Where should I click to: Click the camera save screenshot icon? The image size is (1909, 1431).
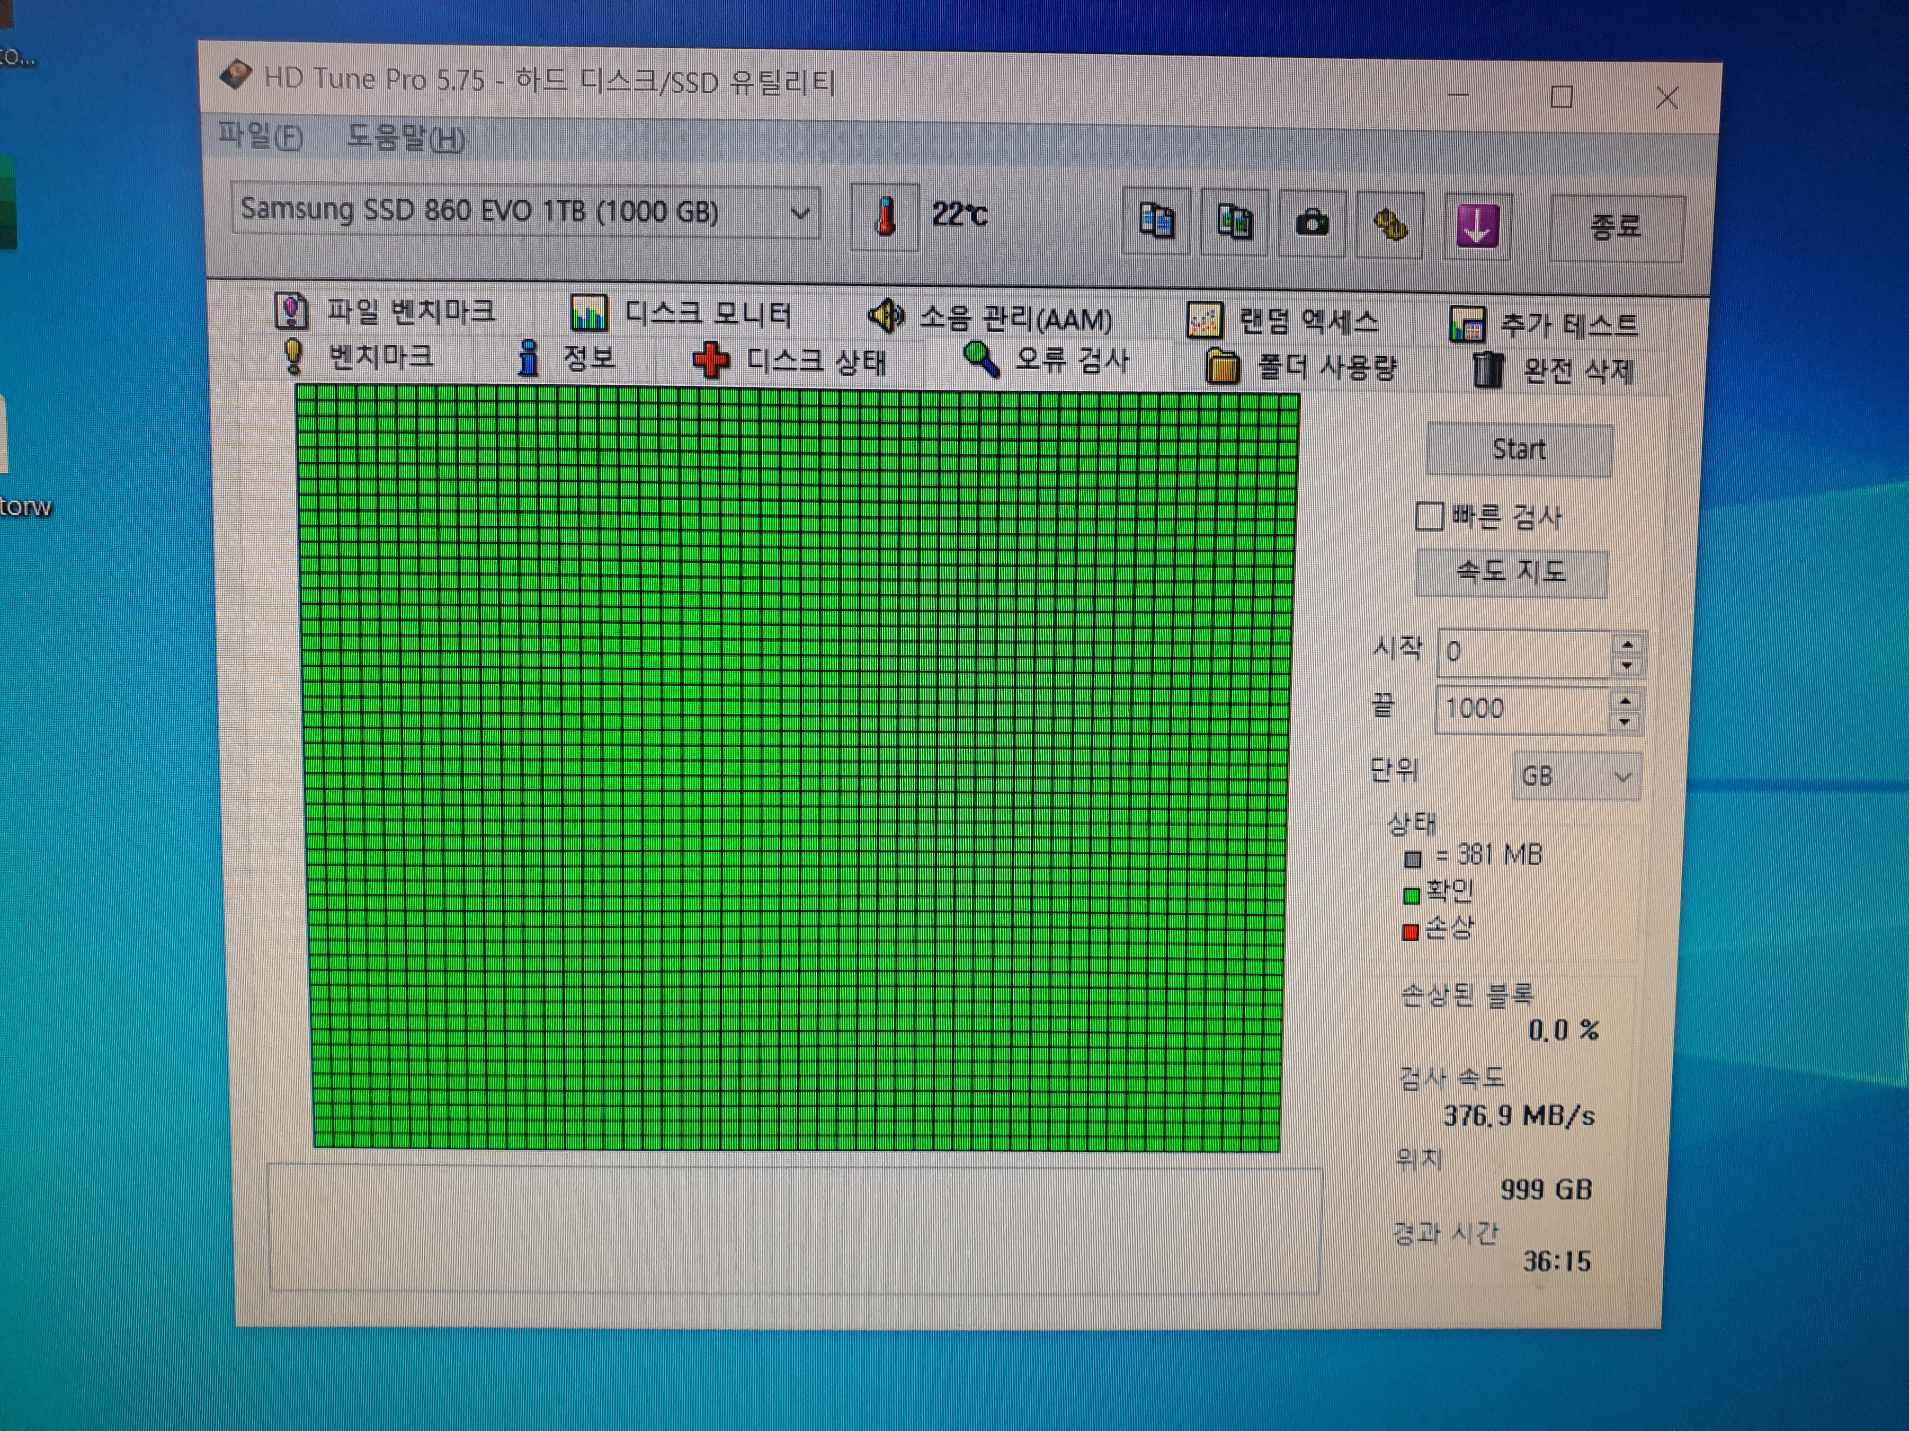pos(1312,224)
